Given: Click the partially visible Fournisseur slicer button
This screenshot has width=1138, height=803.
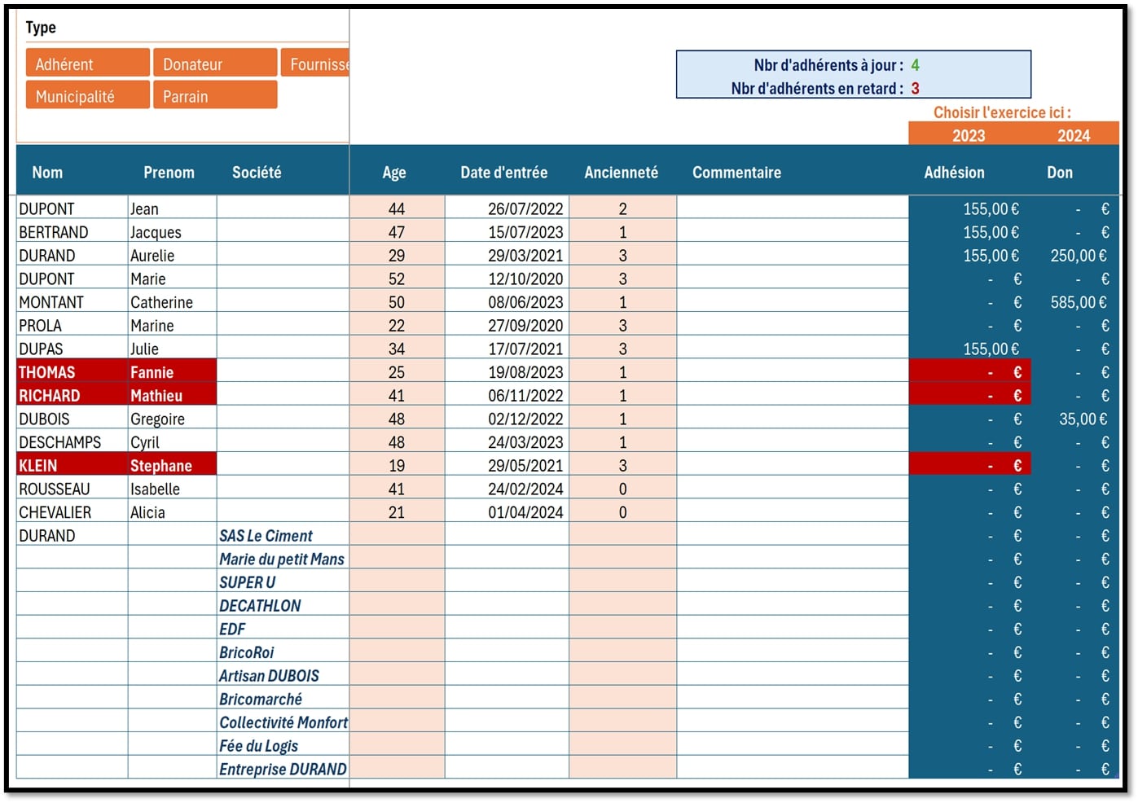Looking at the screenshot, I should [x=315, y=64].
